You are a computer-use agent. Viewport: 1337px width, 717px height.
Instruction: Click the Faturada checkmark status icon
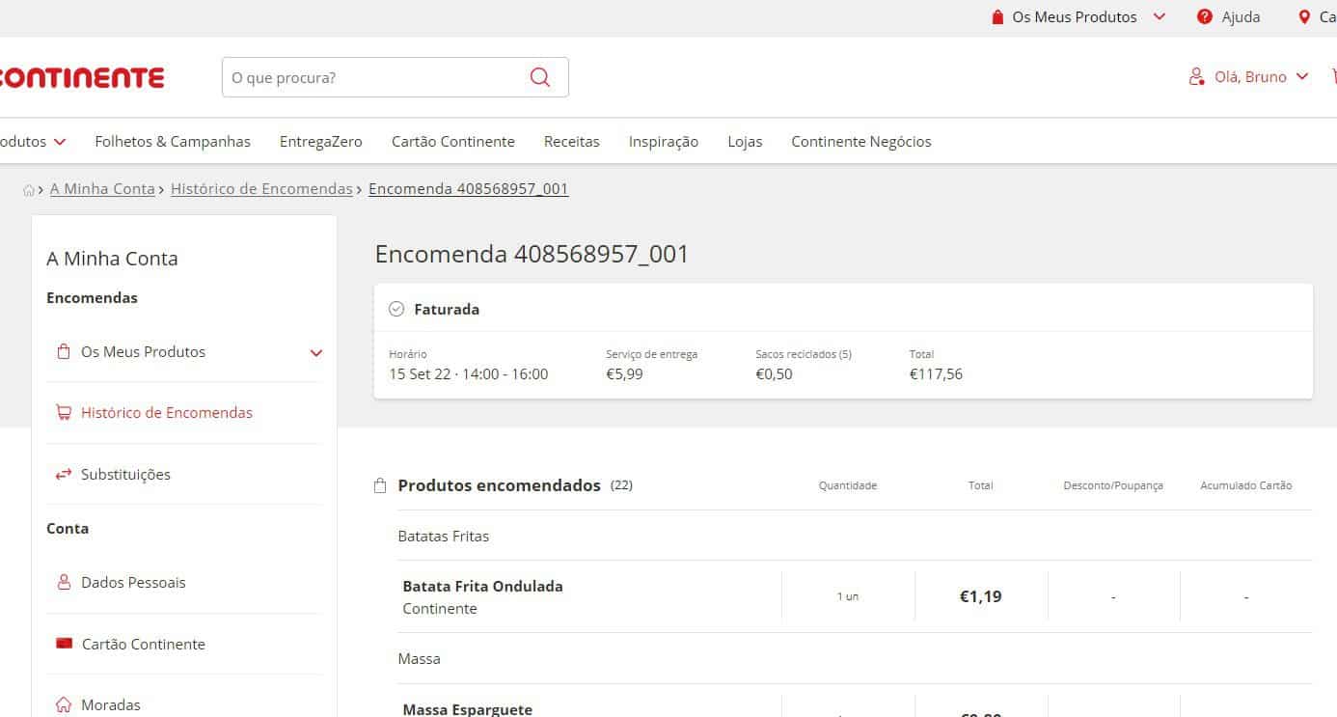(396, 309)
